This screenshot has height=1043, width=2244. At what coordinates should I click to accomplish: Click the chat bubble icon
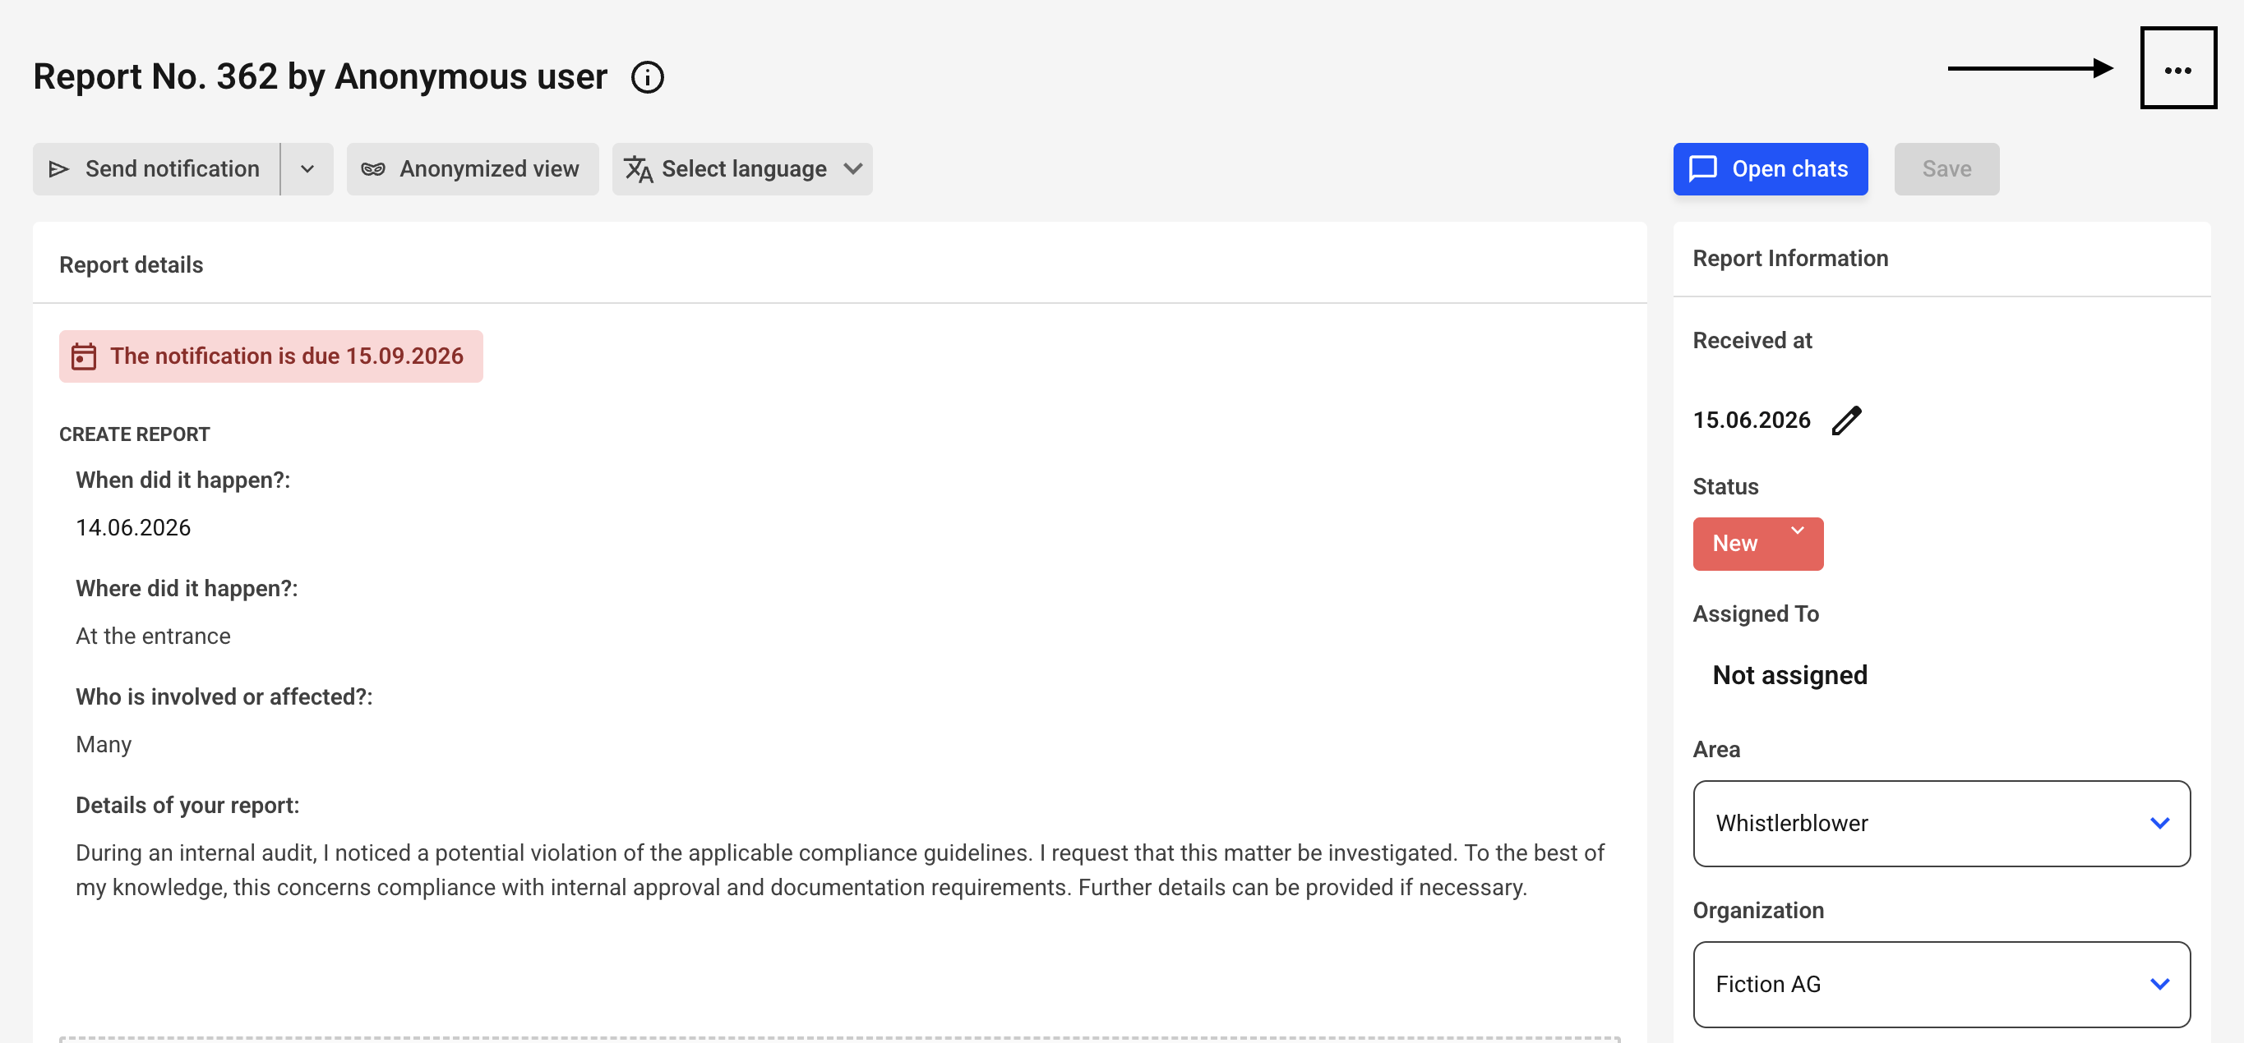(1703, 169)
